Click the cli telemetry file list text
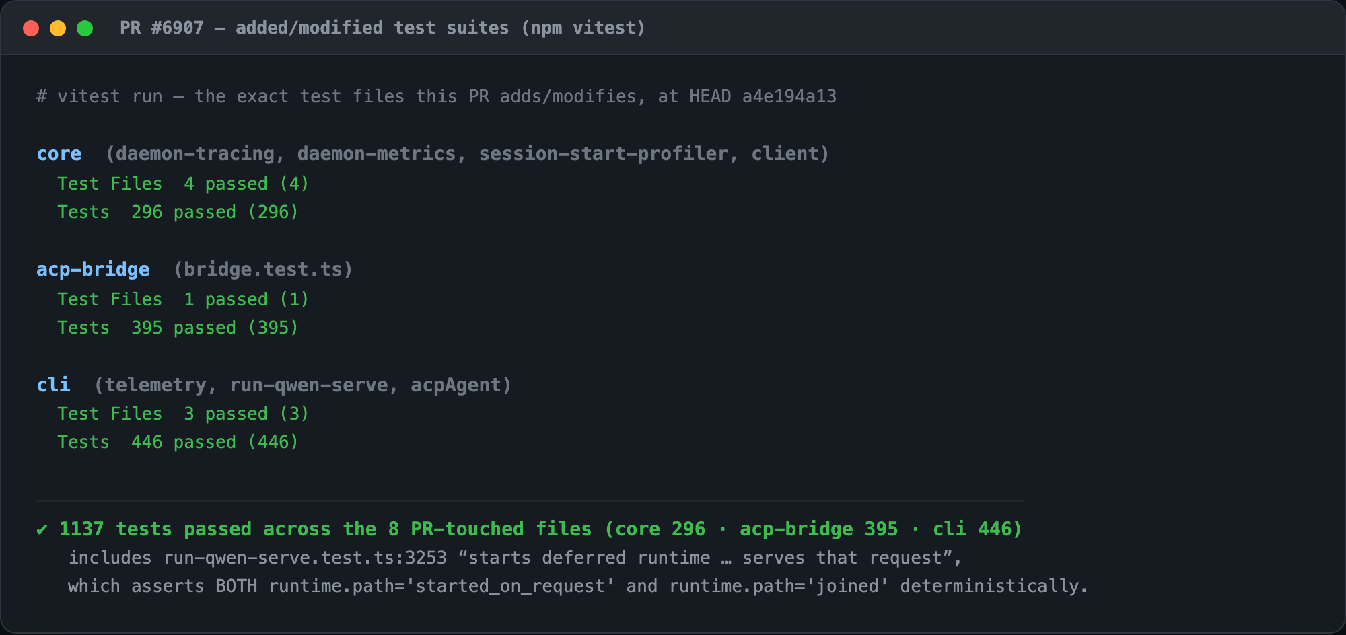 [x=303, y=385]
